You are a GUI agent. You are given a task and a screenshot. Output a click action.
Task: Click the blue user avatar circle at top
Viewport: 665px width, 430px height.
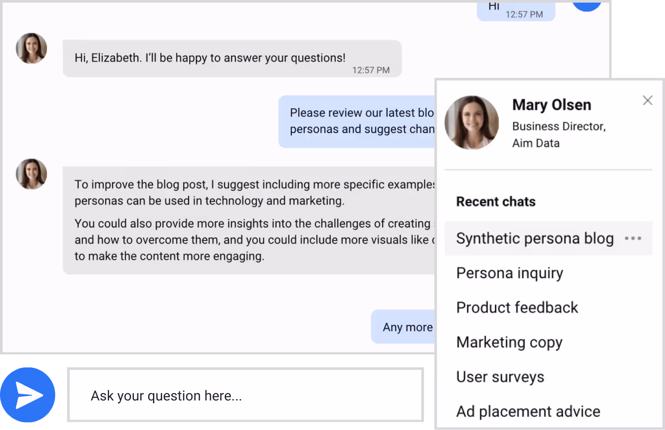pyautogui.click(x=586, y=5)
